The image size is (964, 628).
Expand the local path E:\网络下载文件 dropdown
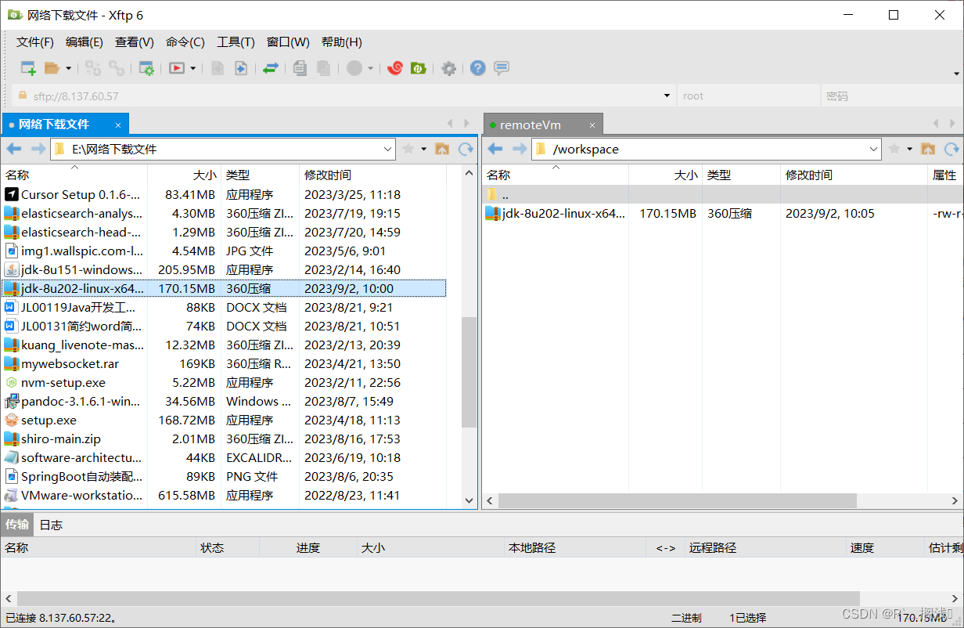[x=388, y=149]
